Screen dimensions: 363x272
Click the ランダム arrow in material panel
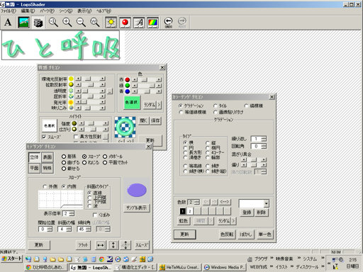coord(159,104)
